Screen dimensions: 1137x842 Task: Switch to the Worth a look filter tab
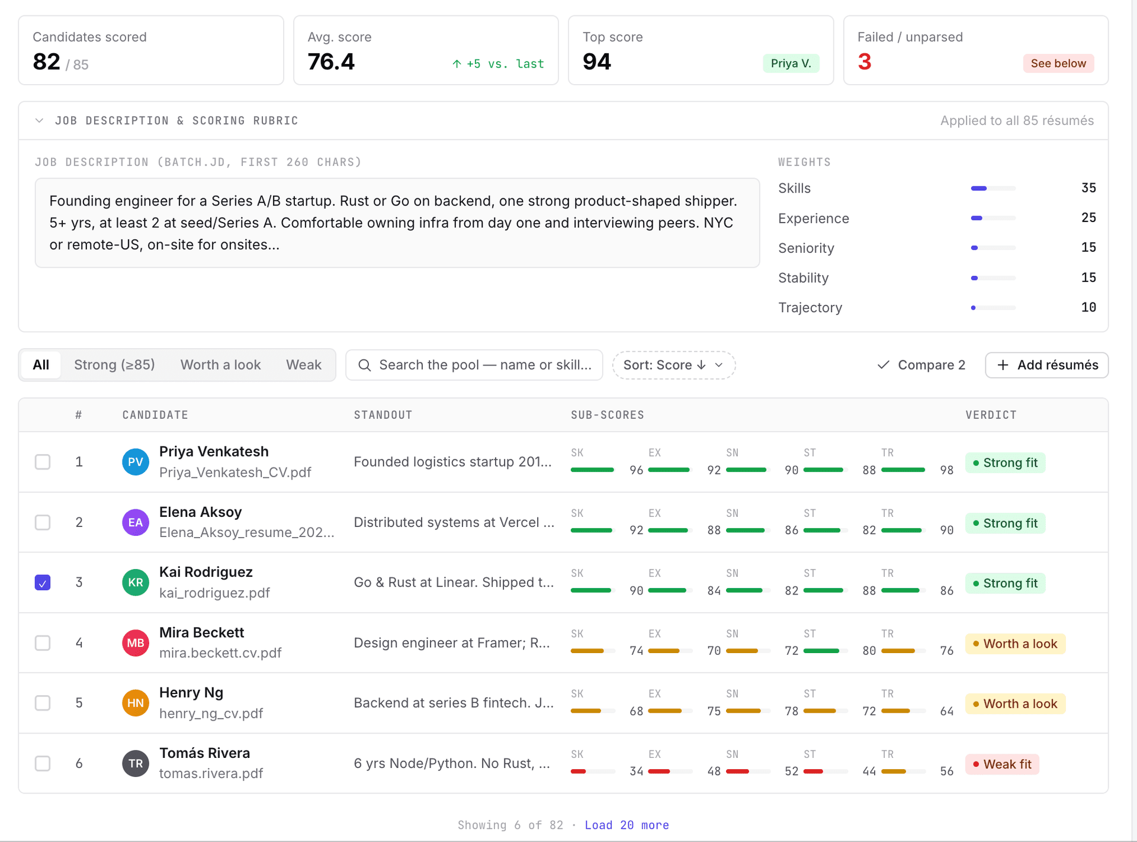coord(220,365)
